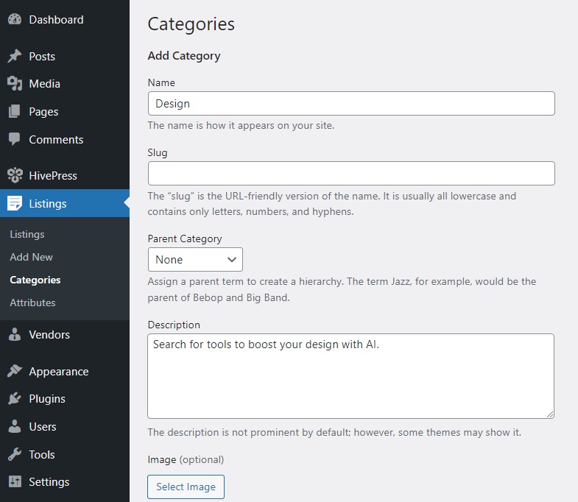Click the HivePress logo icon

coord(15,175)
